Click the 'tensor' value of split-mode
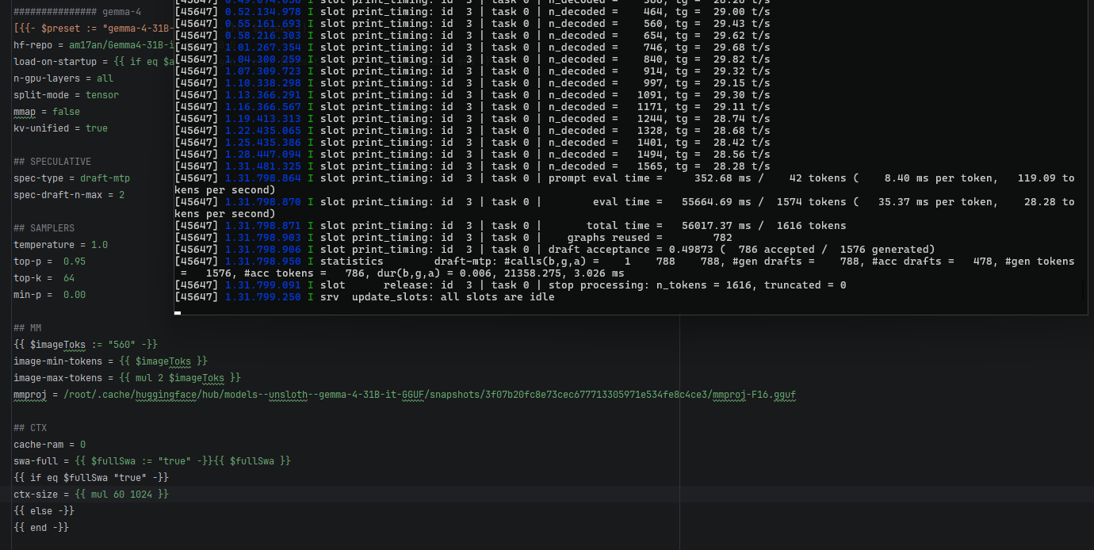Screen dimensions: 1094x550 coord(102,95)
